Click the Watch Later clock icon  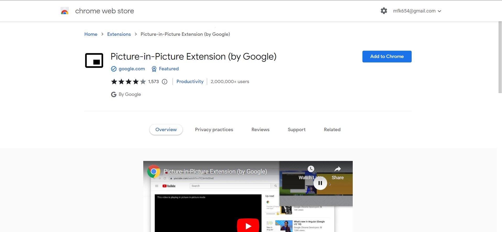pyautogui.click(x=311, y=169)
